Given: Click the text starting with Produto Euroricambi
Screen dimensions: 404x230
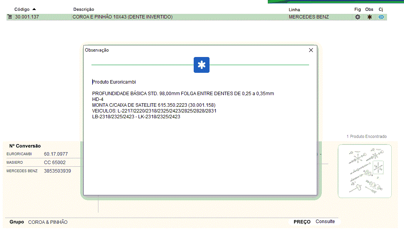Looking at the screenshot, I should click(x=114, y=82).
